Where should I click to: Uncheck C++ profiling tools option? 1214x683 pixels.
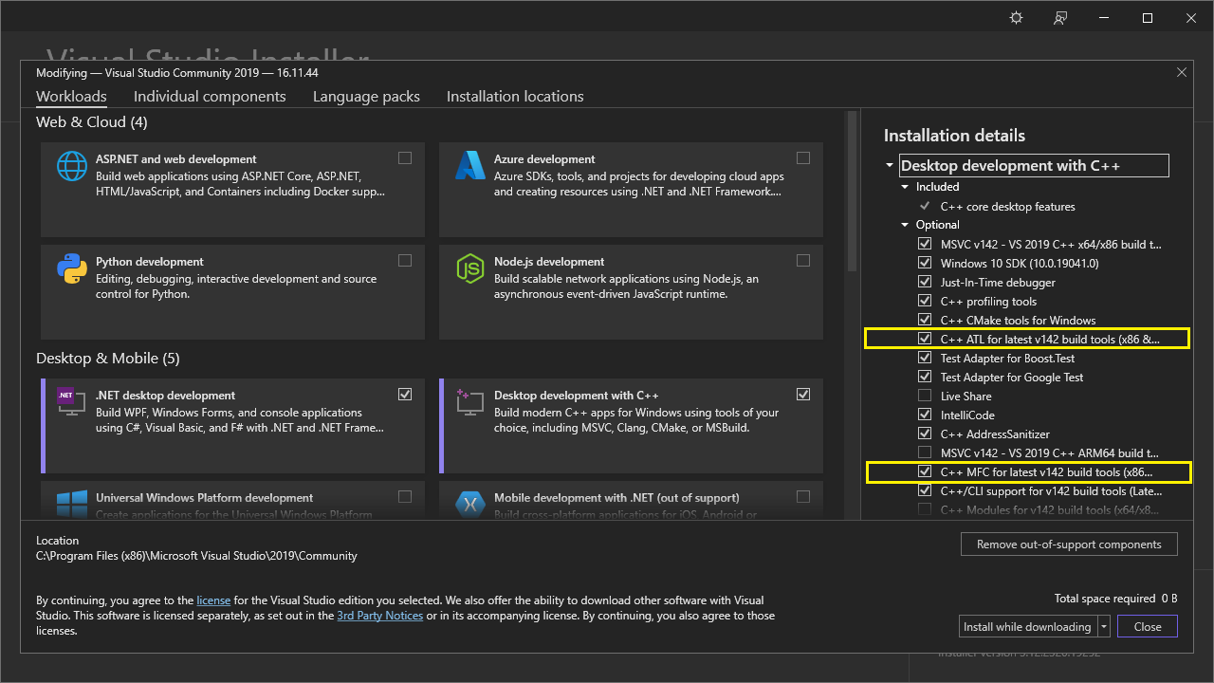point(925,301)
